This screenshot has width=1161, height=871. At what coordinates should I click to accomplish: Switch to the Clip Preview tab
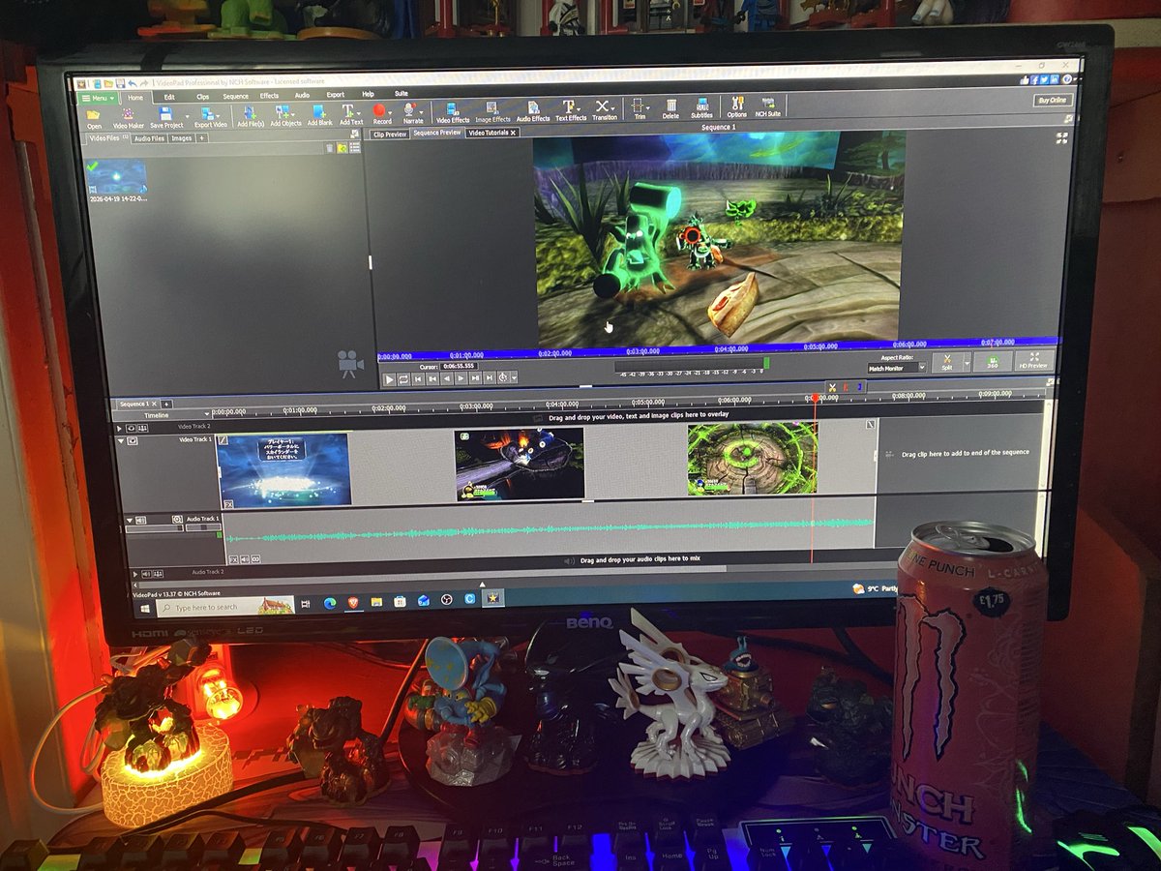[390, 135]
